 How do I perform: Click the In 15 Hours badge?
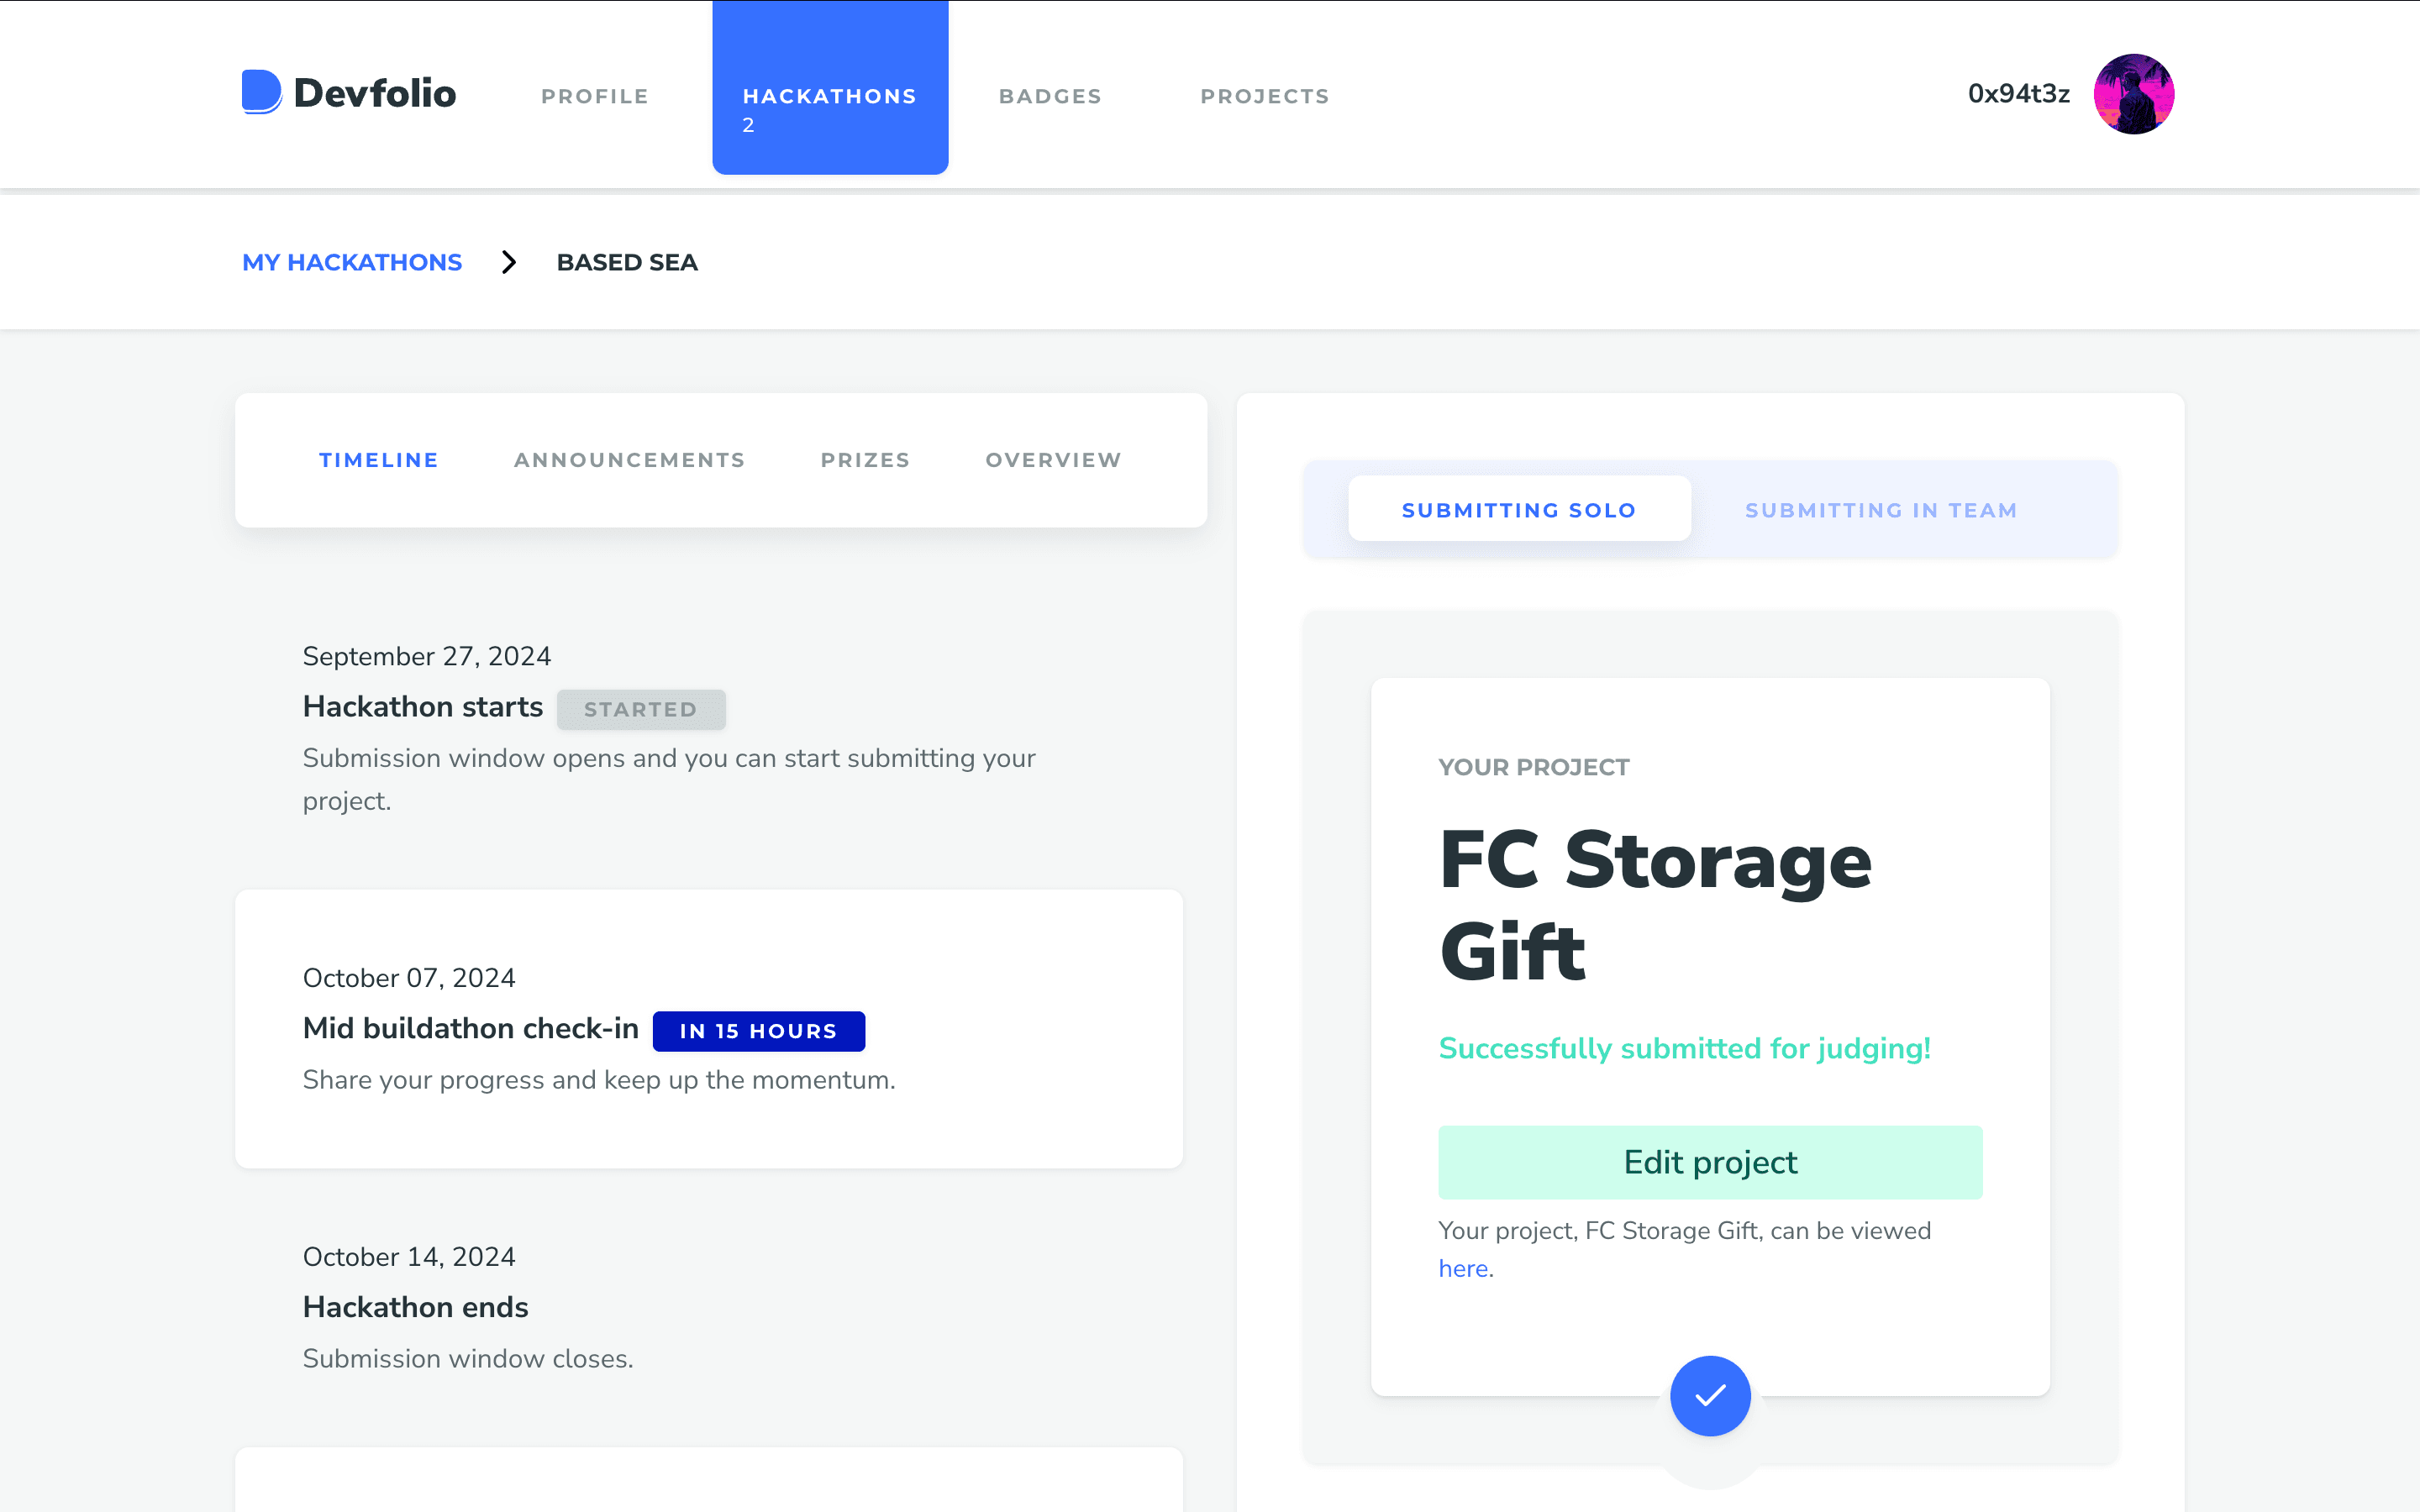[x=758, y=1031]
